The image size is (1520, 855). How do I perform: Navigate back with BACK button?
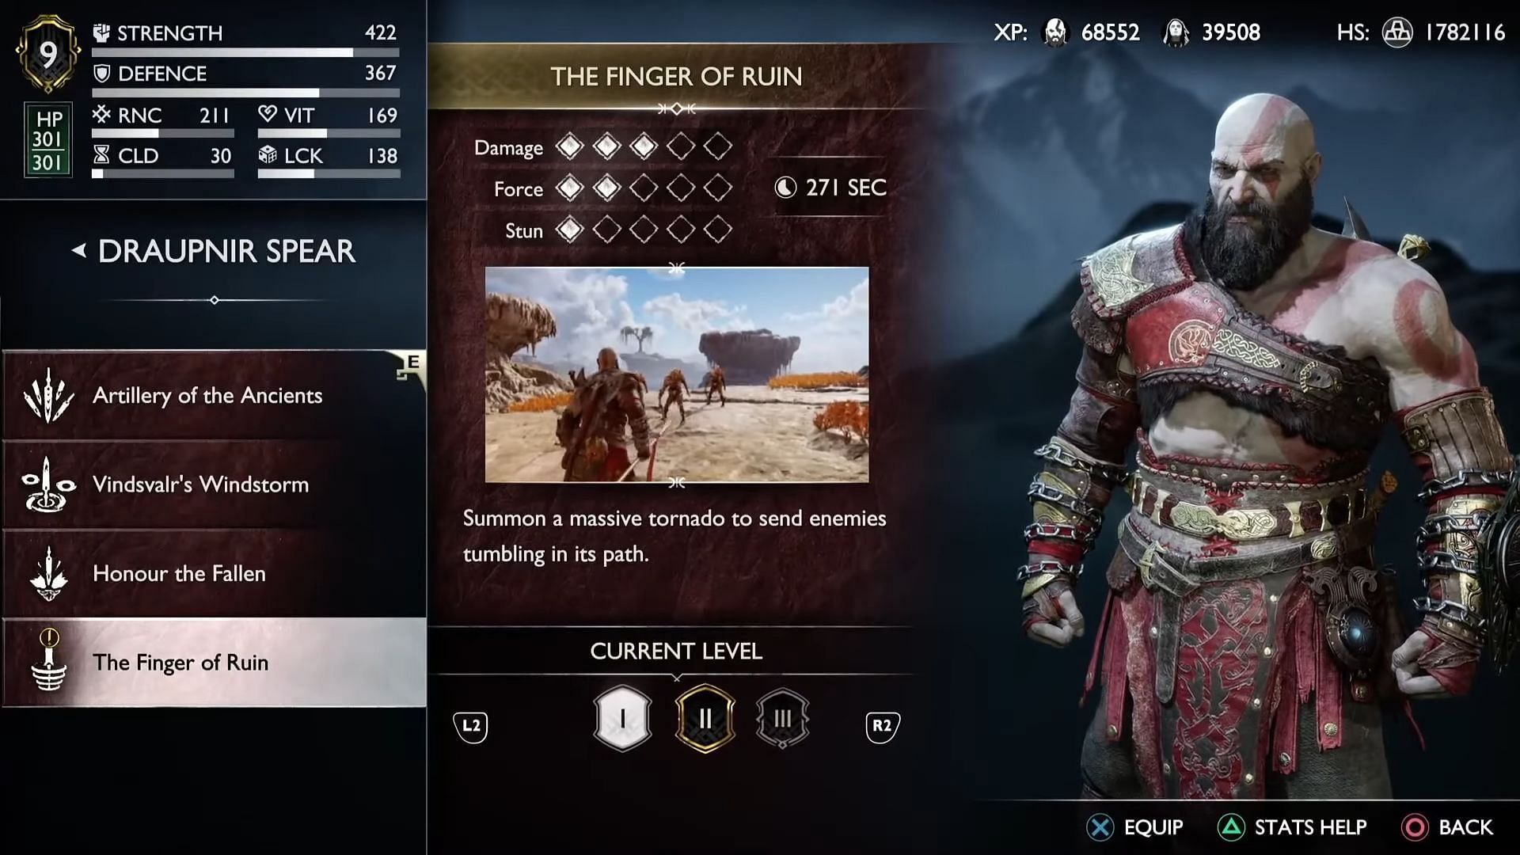coord(1467,826)
